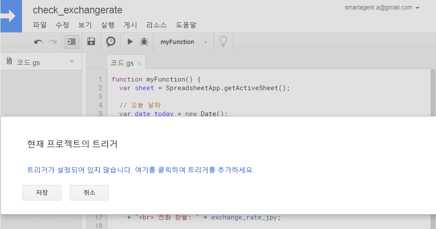Open the 리소스 menu

157,25
